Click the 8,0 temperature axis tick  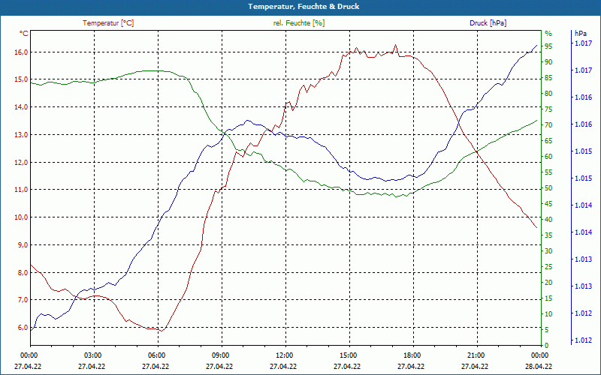click(23, 272)
